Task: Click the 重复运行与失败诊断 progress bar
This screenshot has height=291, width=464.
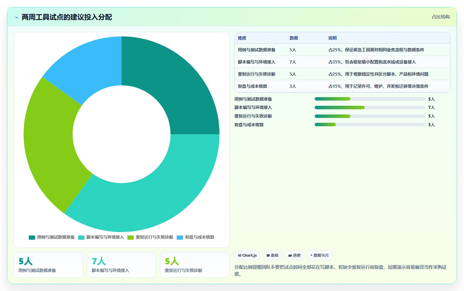Action: click(370, 116)
